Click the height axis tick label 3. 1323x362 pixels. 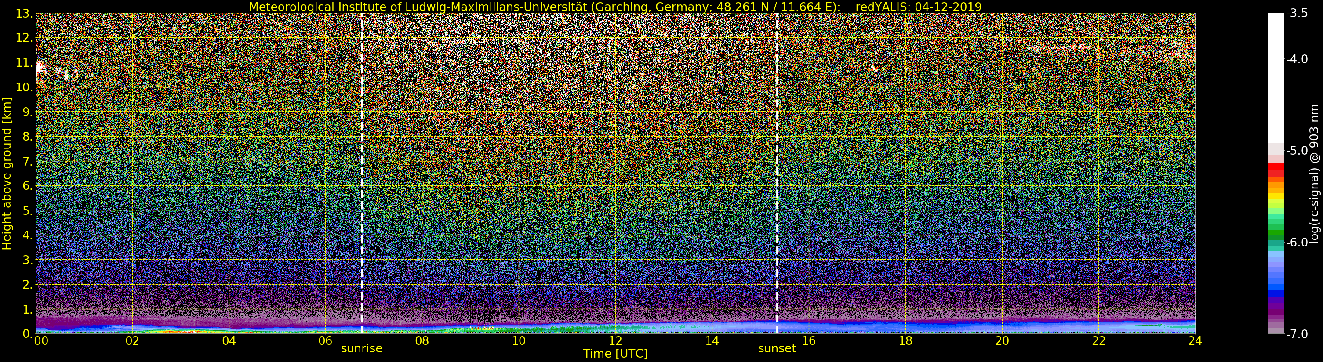pos(27,260)
